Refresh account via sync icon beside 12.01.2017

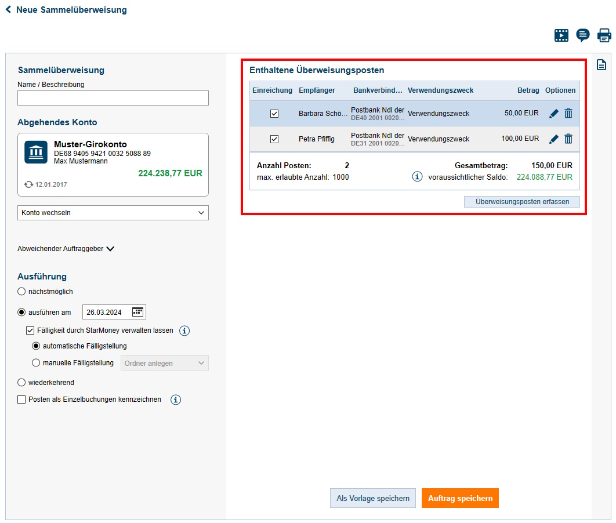[28, 184]
